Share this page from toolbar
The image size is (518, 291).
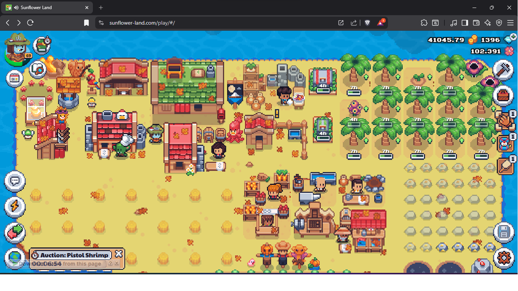point(354,23)
